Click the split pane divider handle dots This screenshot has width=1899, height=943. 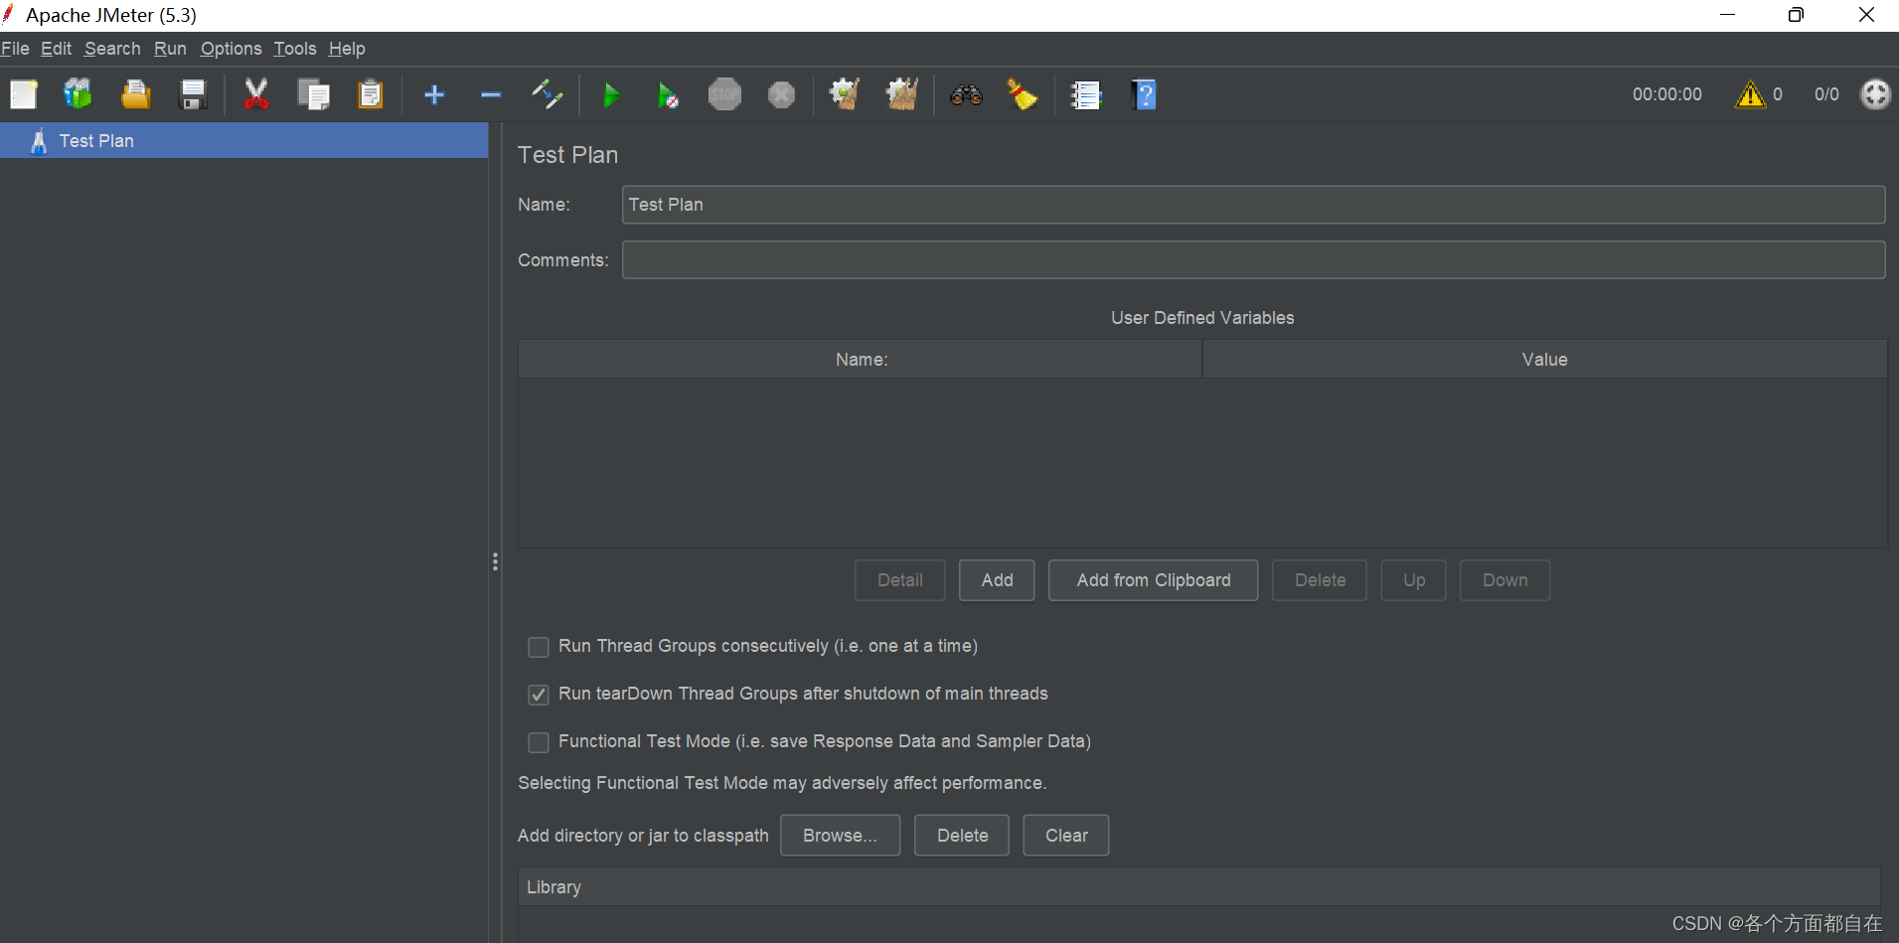tap(495, 562)
